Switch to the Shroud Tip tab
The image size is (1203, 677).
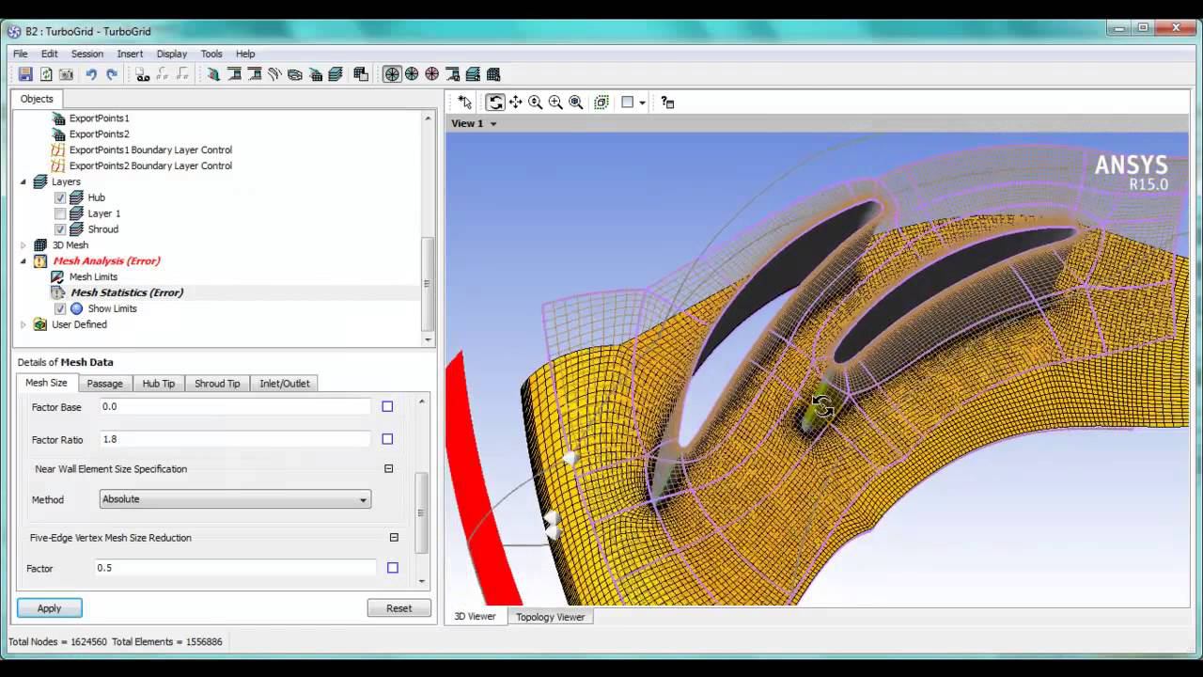[x=217, y=384]
